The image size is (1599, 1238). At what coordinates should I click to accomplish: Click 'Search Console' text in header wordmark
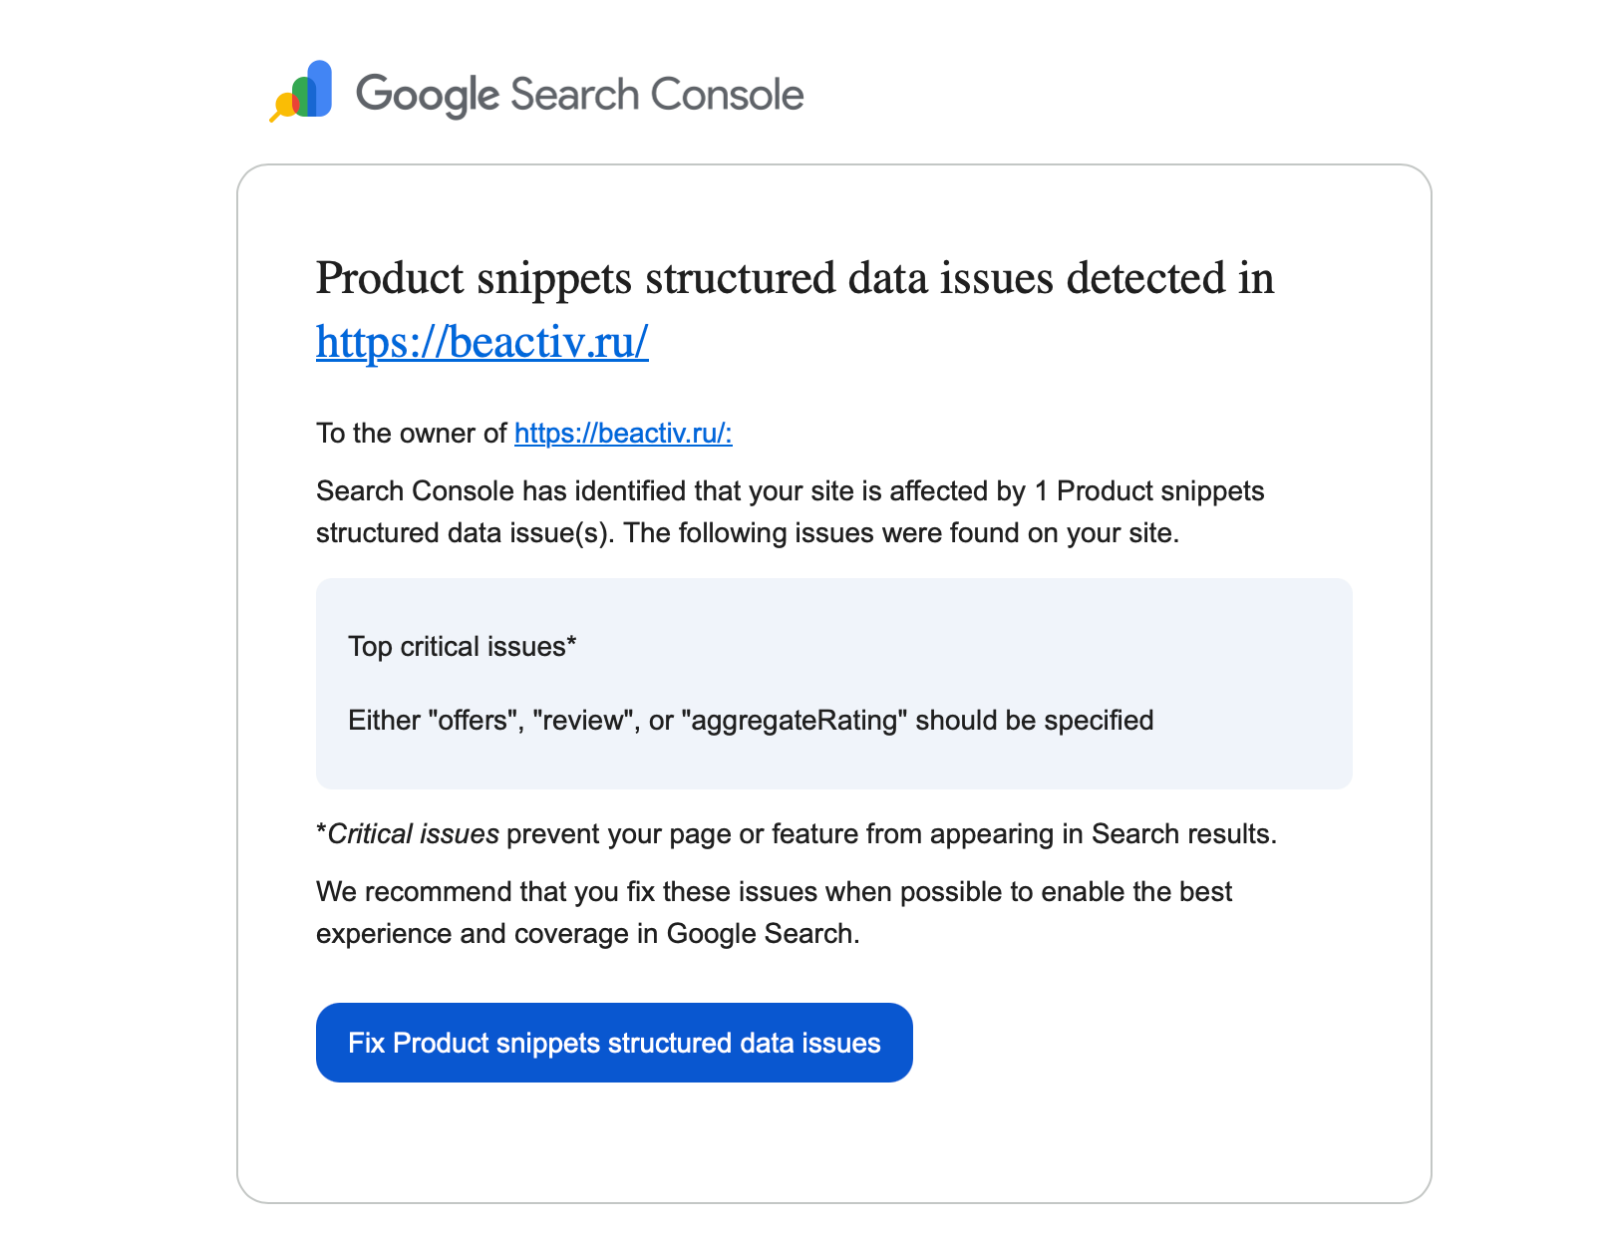tap(656, 96)
